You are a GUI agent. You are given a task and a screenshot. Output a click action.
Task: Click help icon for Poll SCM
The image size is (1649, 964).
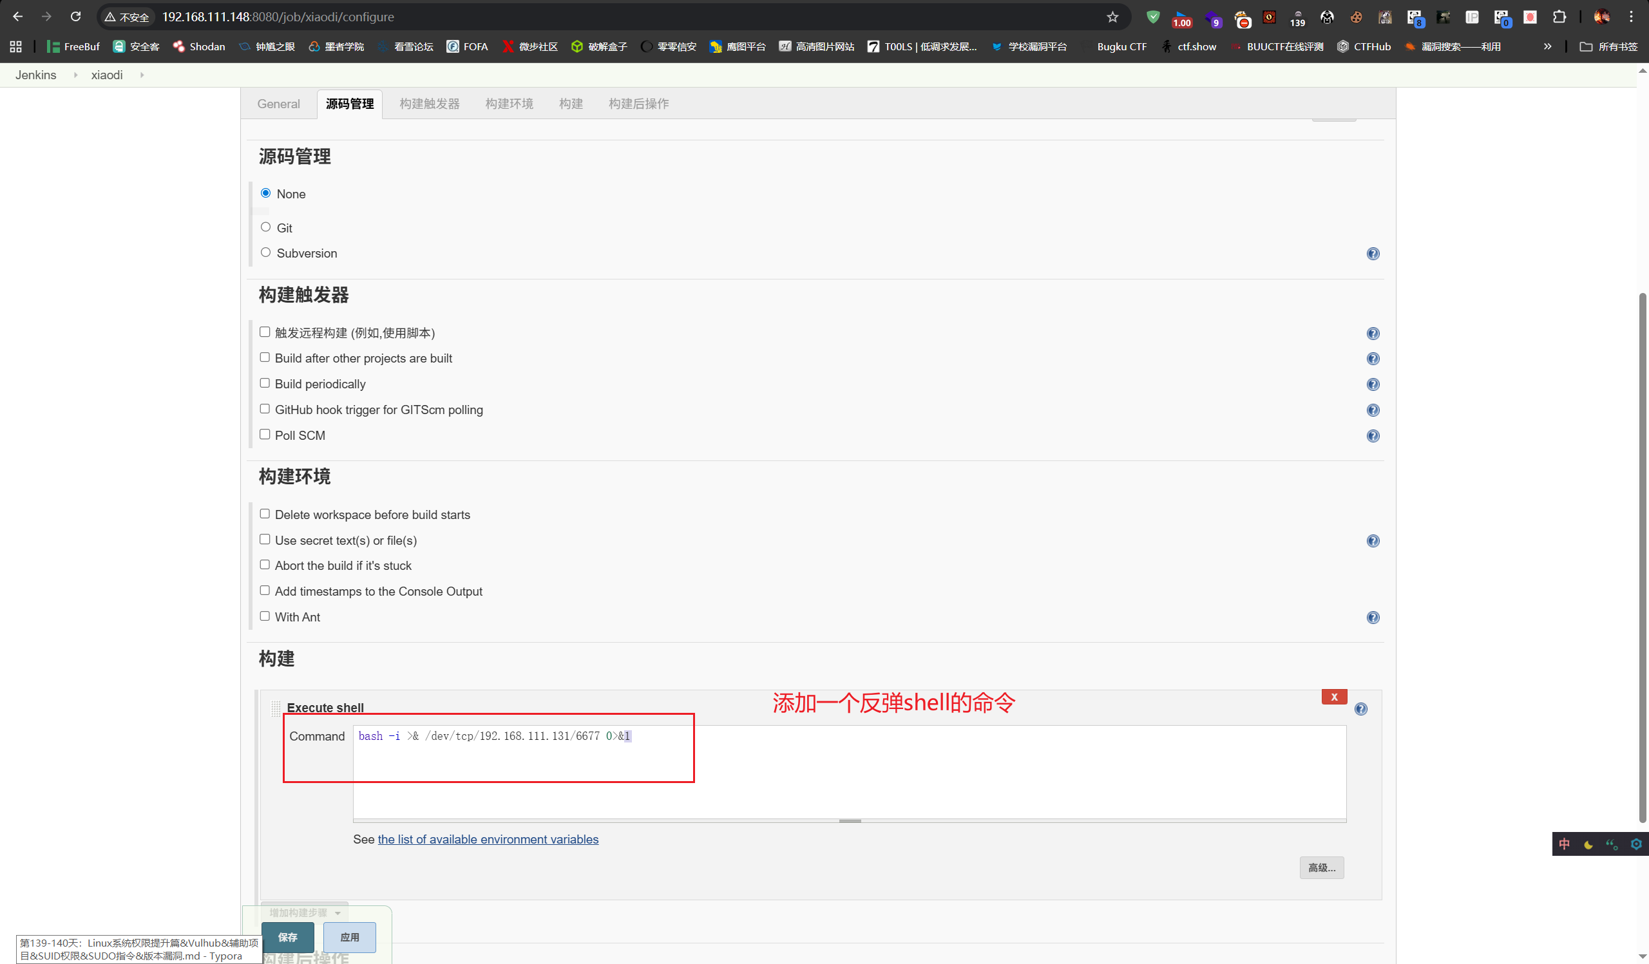(x=1372, y=436)
